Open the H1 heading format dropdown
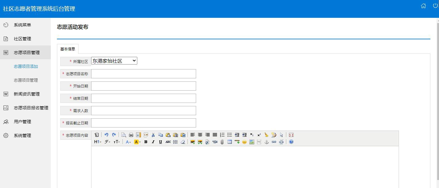Screen dimensions: 439x188 (x=98, y=142)
